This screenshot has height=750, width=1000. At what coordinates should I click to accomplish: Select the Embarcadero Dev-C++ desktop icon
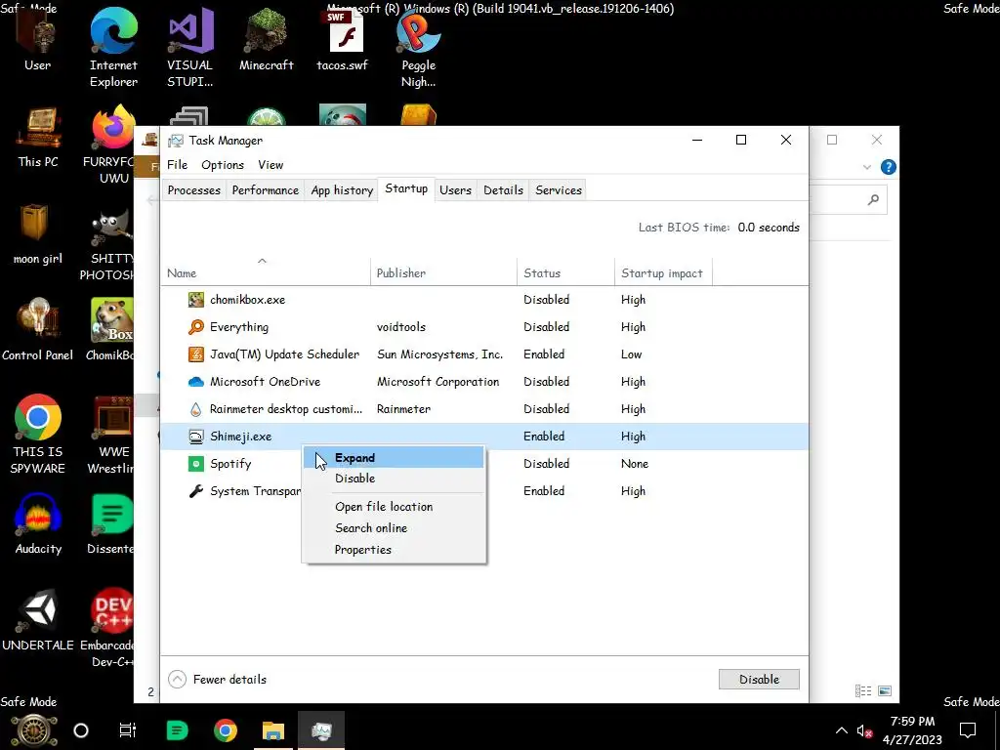click(112, 609)
